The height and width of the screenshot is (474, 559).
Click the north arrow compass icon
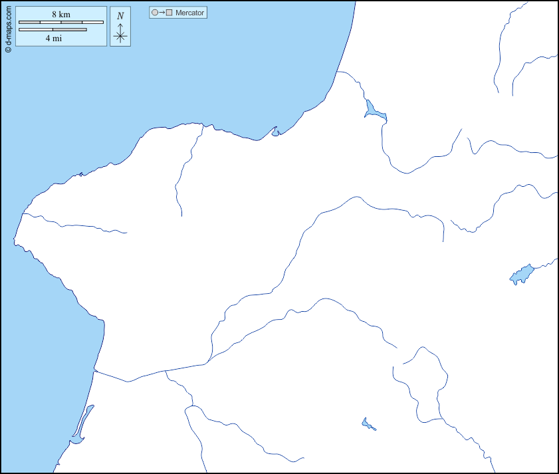pyautogui.click(x=120, y=34)
